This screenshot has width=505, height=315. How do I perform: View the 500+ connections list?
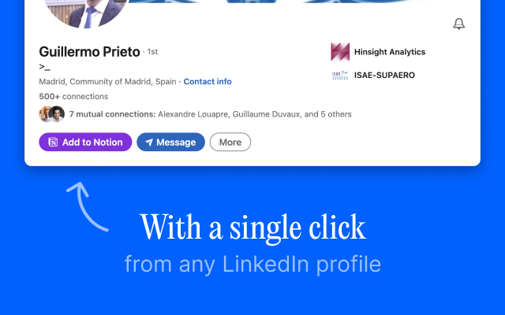(x=73, y=97)
